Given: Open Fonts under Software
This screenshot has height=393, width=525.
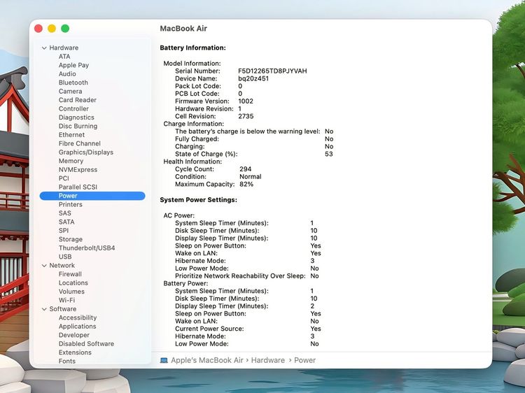Looking at the screenshot, I should point(67,361).
